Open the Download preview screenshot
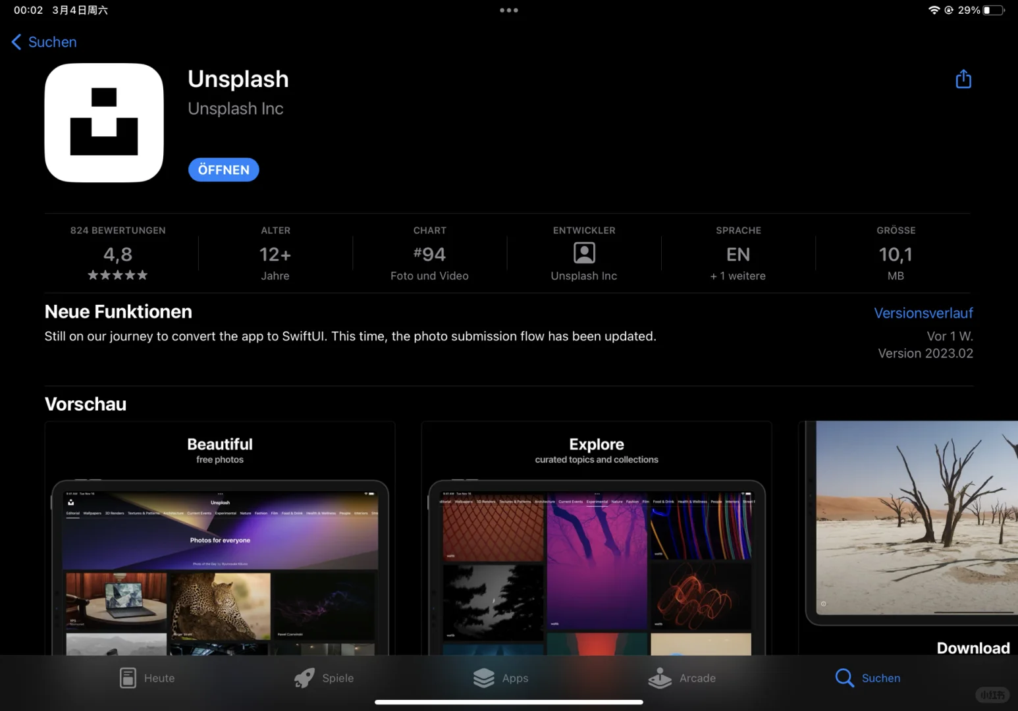This screenshot has width=1018, height=711. (908, 538)
